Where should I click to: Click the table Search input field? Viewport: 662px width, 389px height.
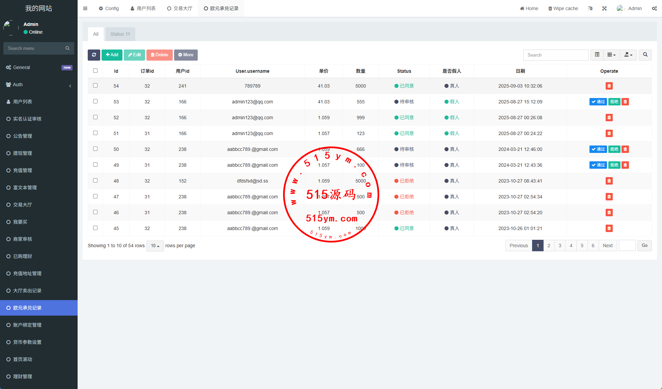tap(556, 55)
